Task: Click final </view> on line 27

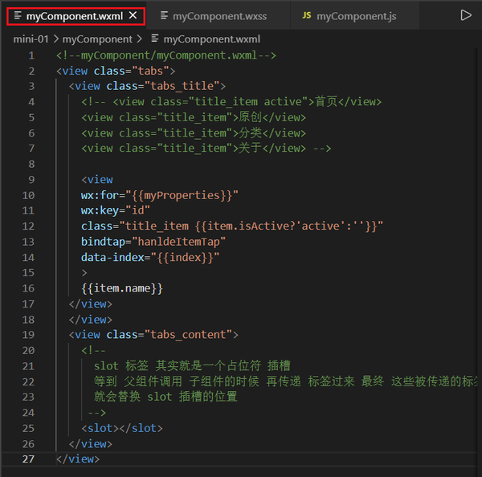Action: click(78, 459)
